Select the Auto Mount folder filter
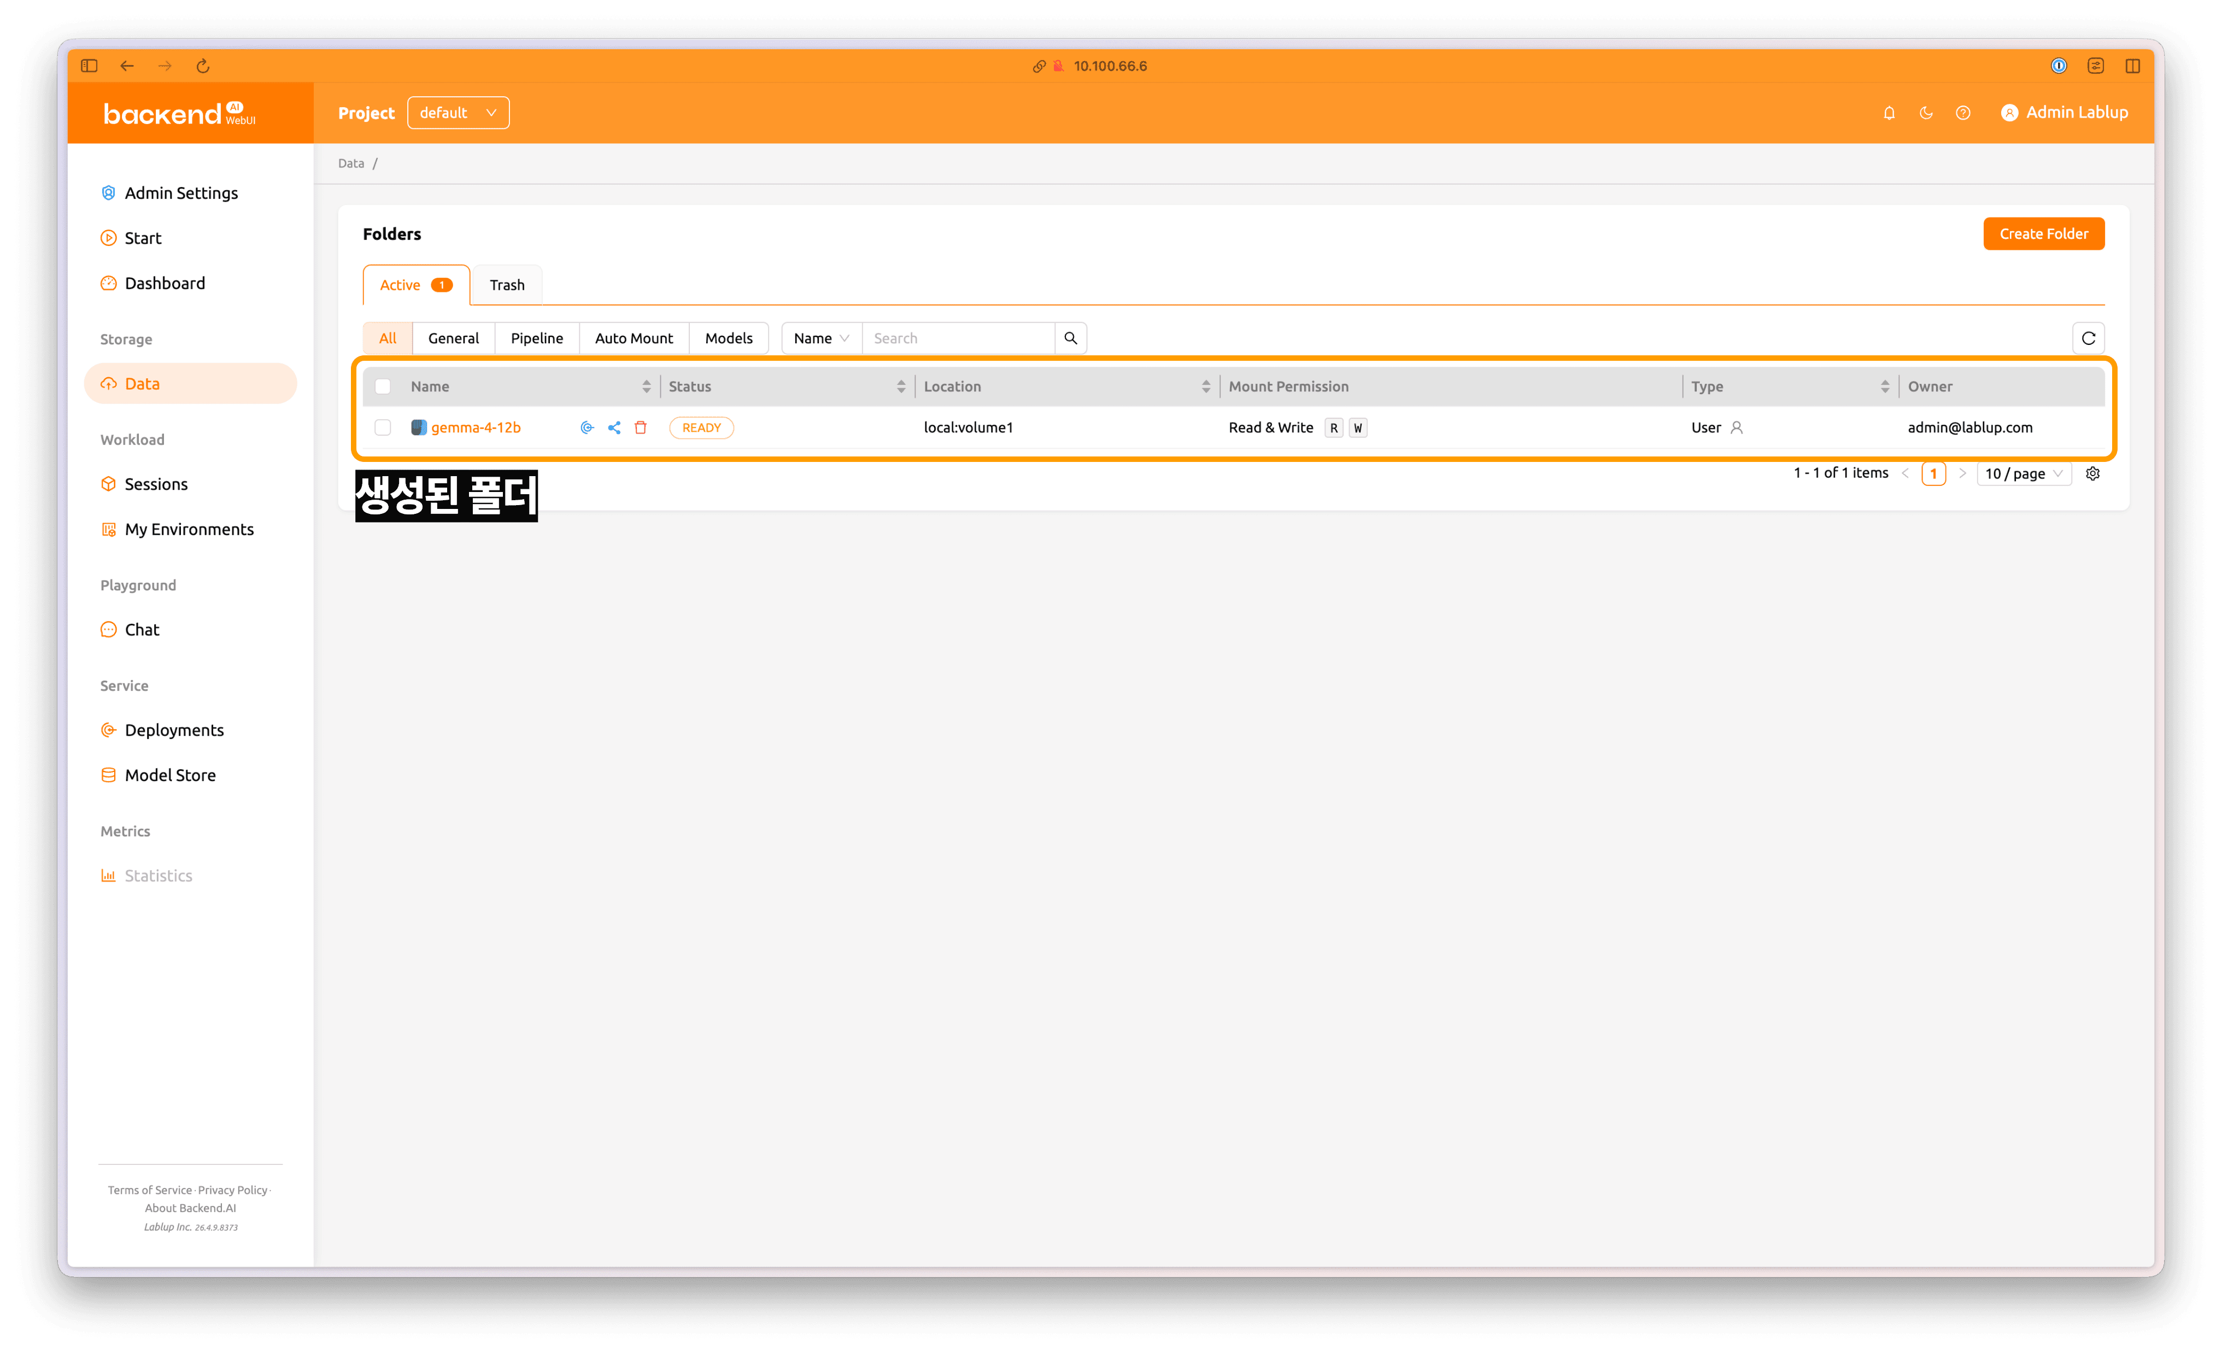Image resolution: width=2222 pixels, height=1353 pixels. click(634, 338)
